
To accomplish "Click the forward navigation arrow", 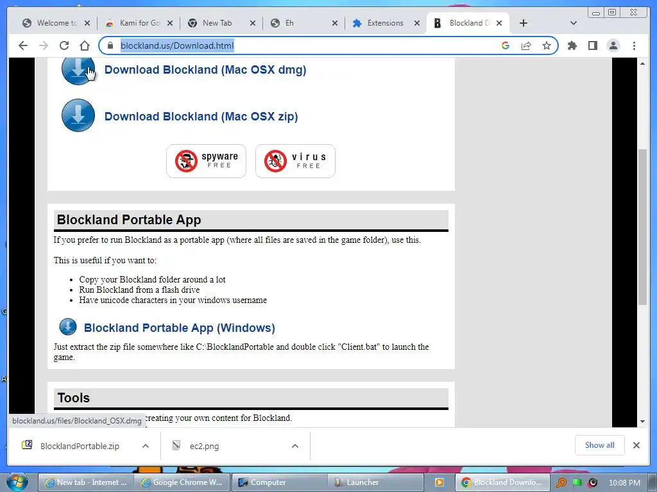I will pyautogui.click(x=44, y=45).
